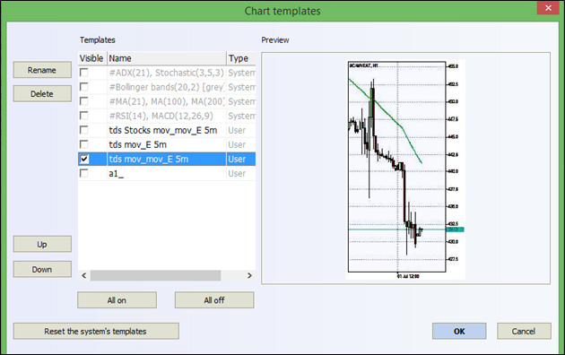This screenshot has width=565, height=355.
Task: Click the Rename button
Action: [x=42, y=70]
